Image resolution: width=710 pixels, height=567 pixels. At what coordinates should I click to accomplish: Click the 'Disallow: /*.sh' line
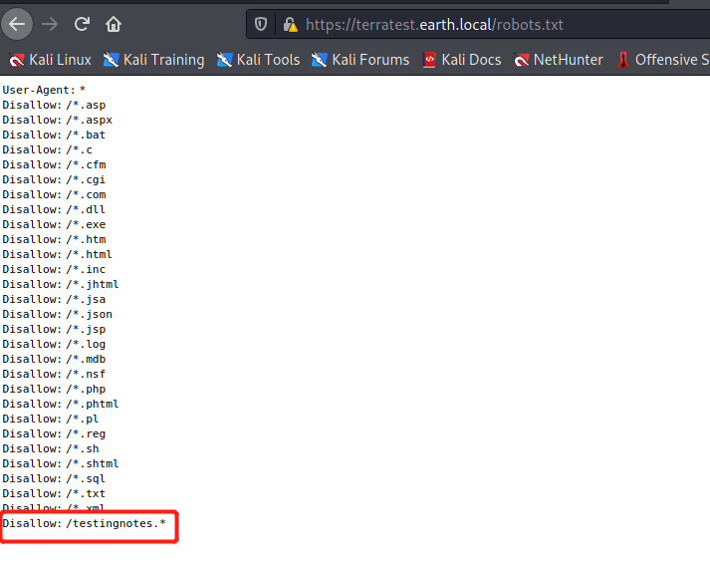[x=51, y=449]
